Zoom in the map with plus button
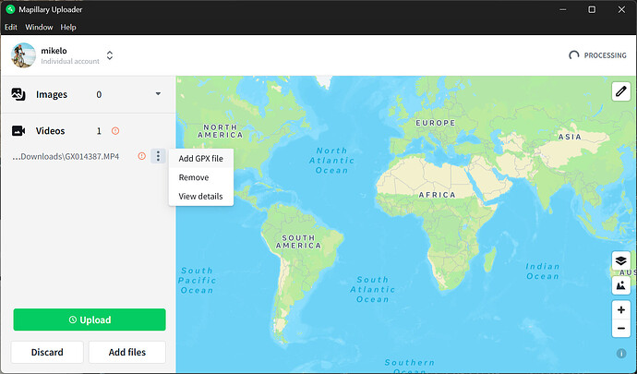The width and height of the screenshot is (637, 374). coord(620,310)
